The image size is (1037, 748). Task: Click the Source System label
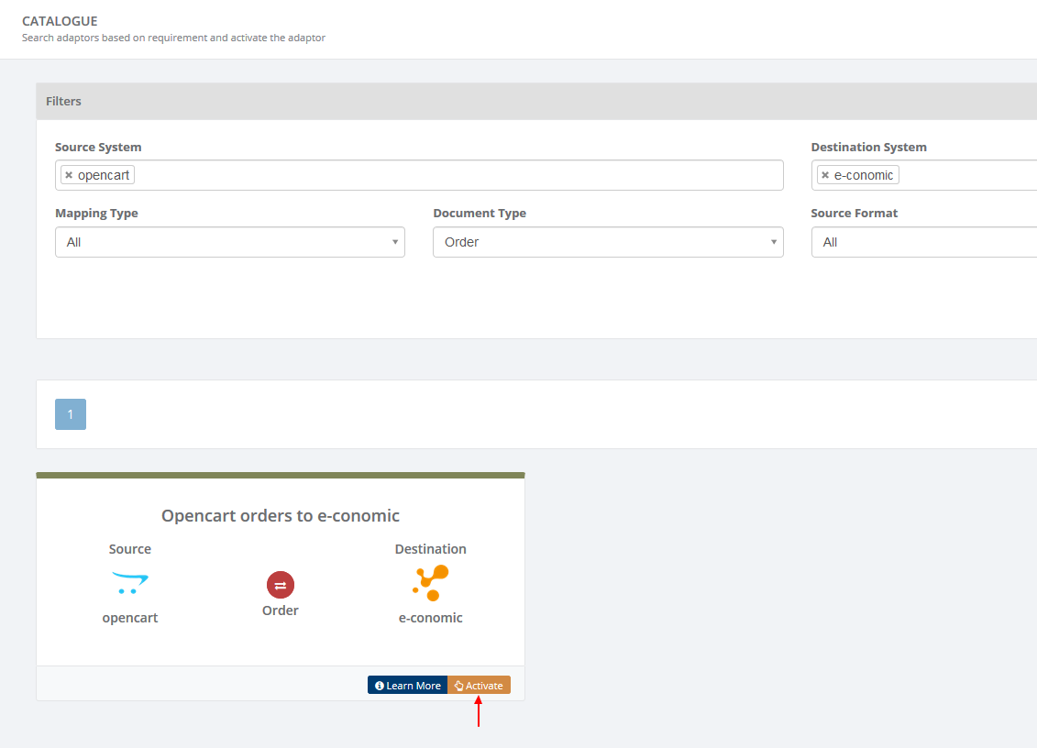click(x=98, y=147)
